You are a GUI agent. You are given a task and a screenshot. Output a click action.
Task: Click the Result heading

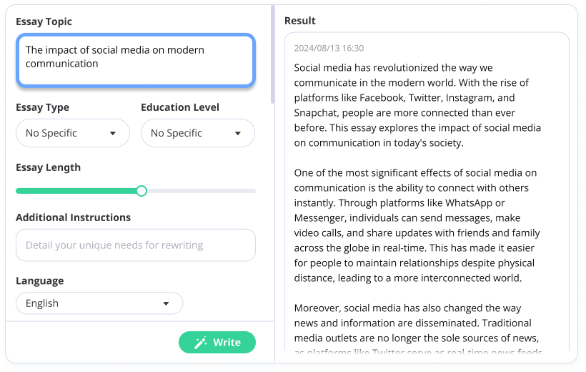pos(300,21)
